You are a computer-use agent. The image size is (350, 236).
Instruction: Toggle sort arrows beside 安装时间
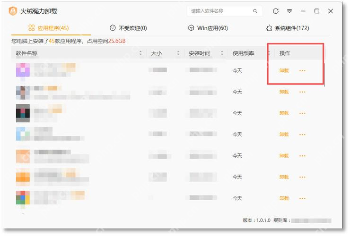click(x=222, y=53)
